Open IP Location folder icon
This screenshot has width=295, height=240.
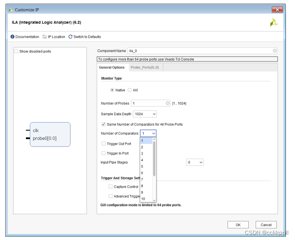tap(45, 37)
